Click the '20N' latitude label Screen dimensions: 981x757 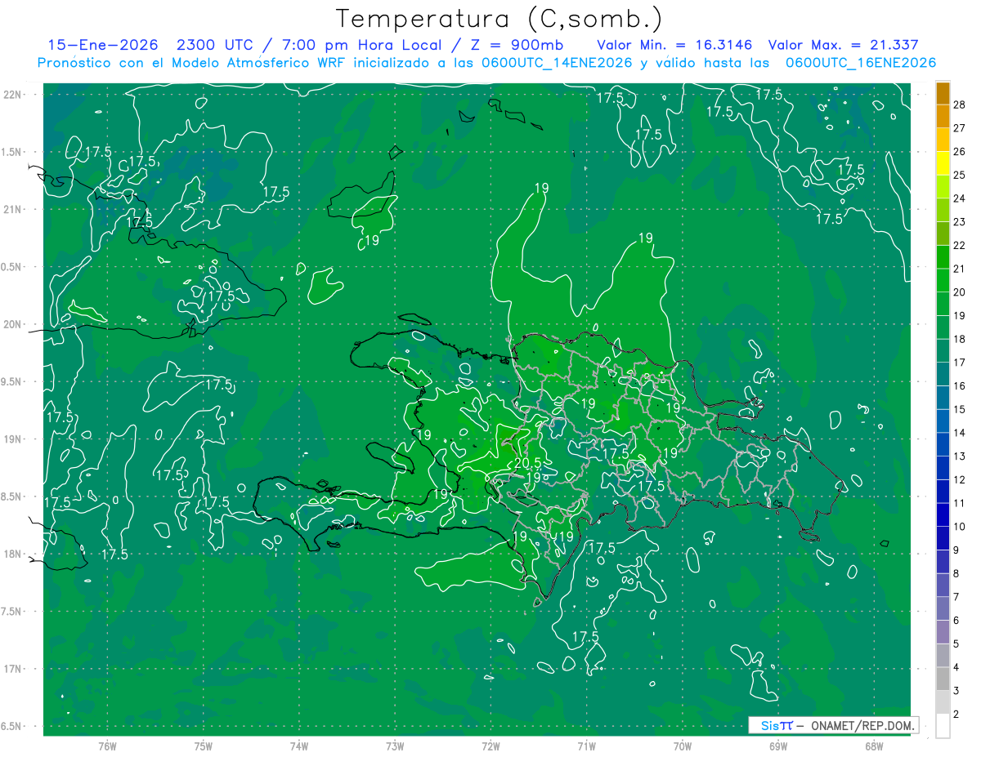(12, 324)
